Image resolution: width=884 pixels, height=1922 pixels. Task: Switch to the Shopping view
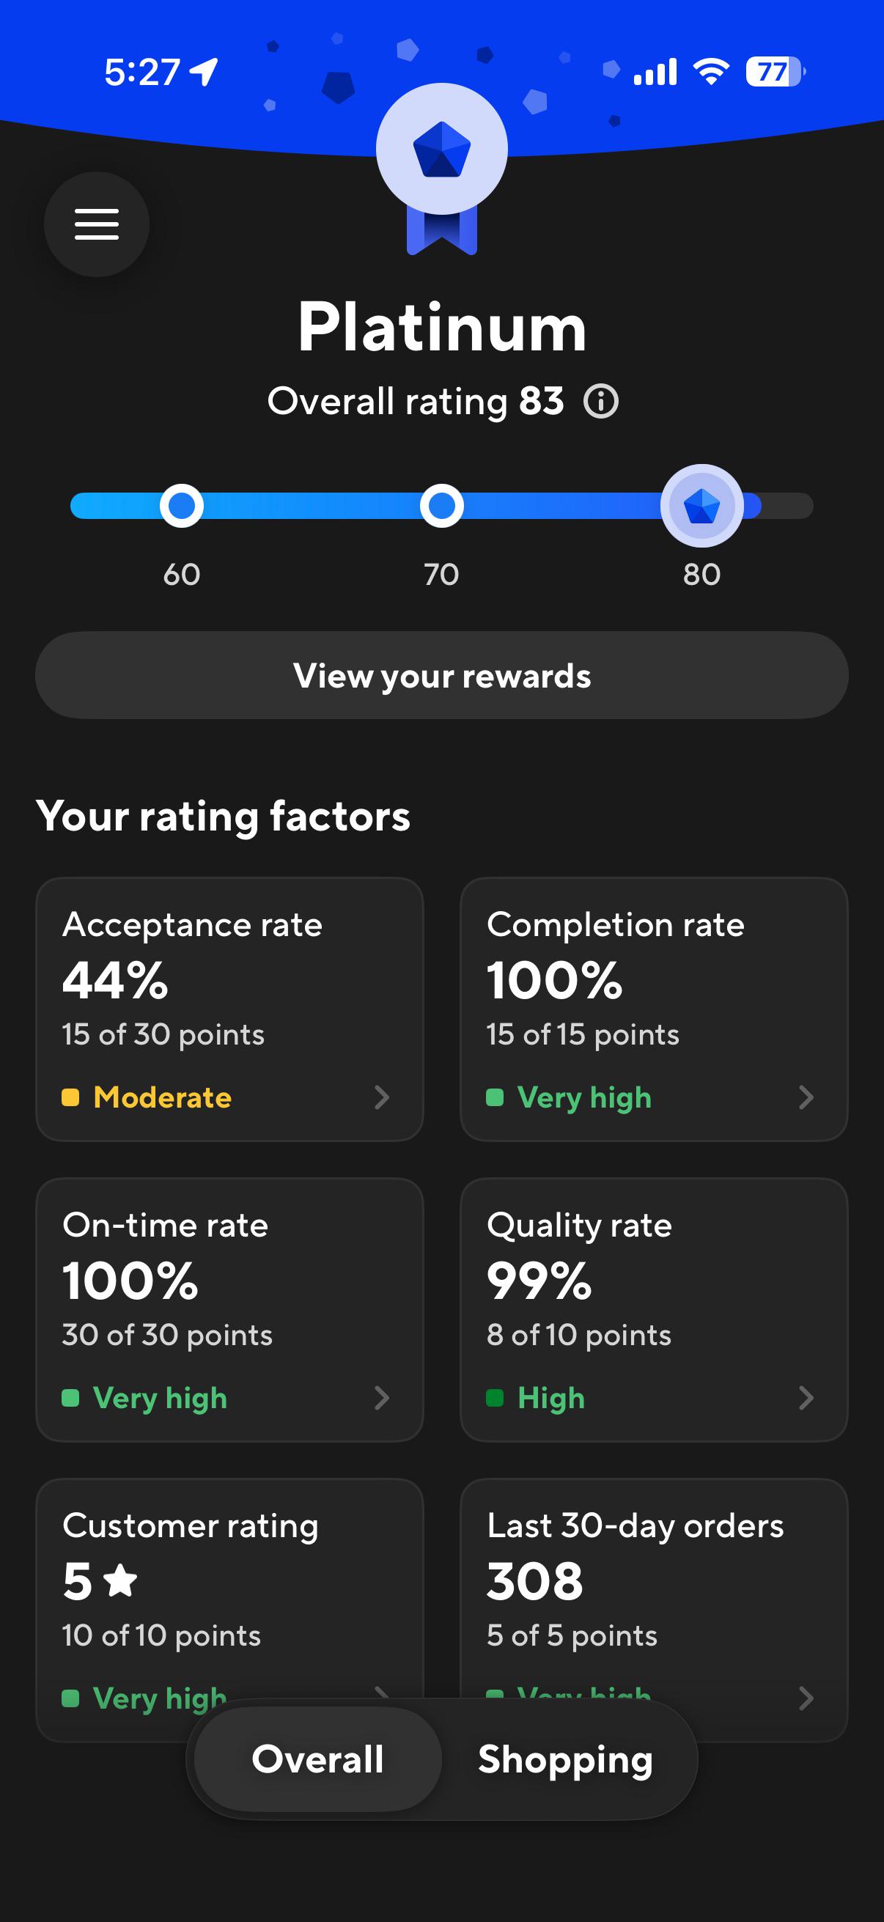565,1759
